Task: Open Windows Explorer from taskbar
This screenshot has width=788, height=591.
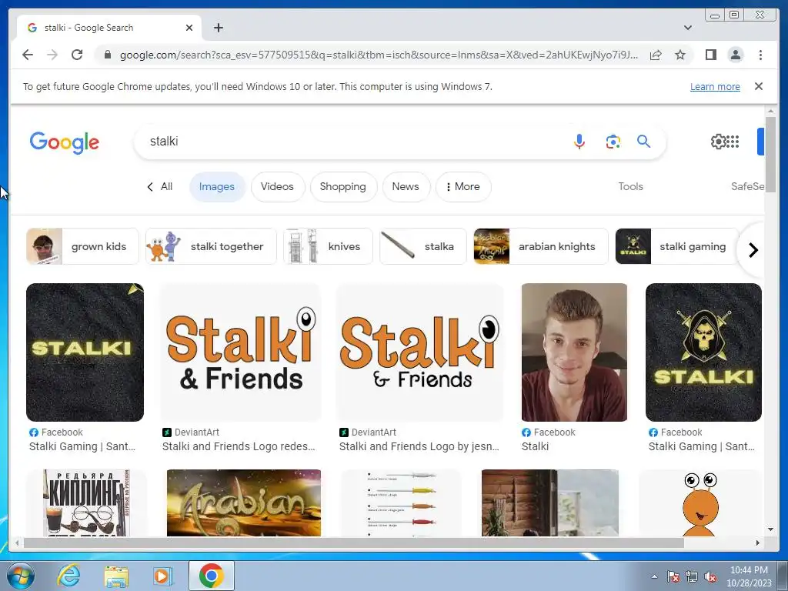Action: pyautogui.click(x=116, y=576)
